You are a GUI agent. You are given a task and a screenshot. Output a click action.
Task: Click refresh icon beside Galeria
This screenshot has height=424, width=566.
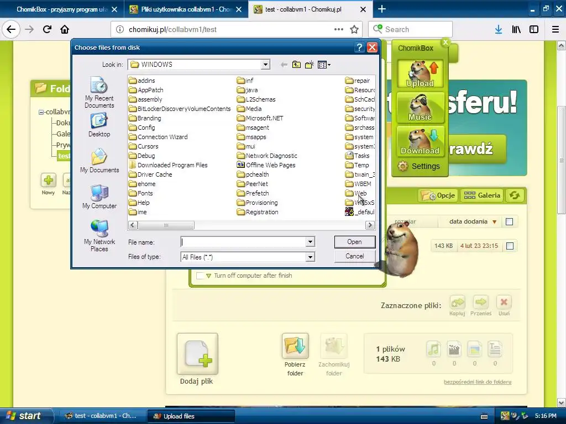pos(515,195)
